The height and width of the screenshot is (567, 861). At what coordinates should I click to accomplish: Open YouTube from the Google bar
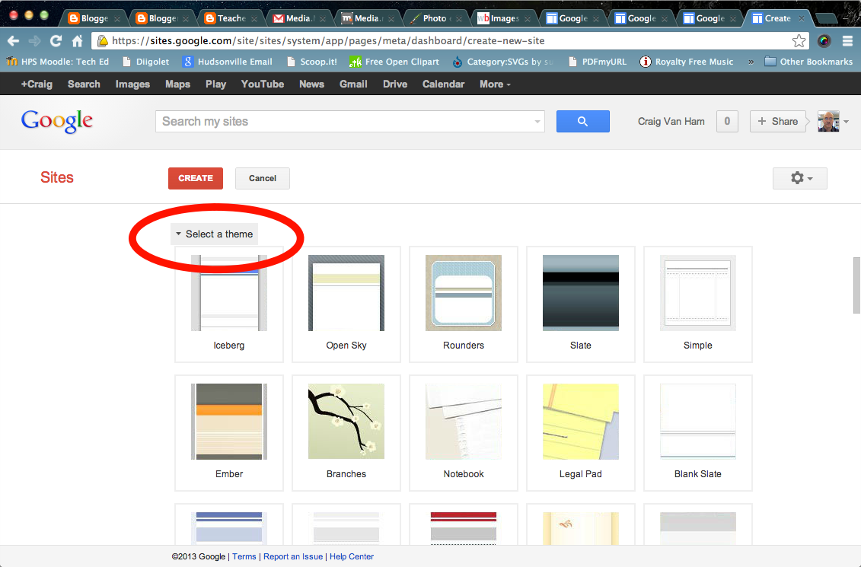click(263, 84)
